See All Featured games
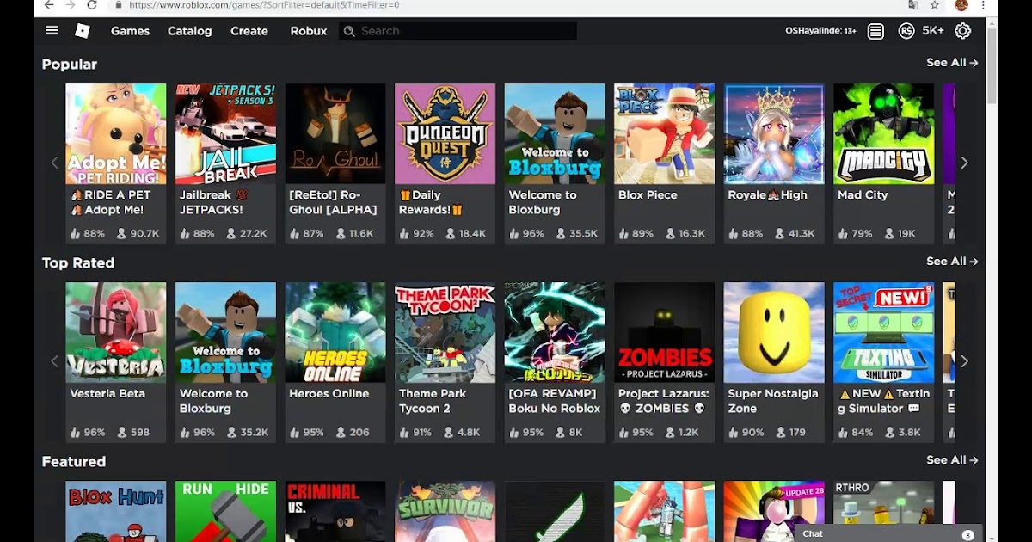1032x542 pixels. [x=952, y=460]
